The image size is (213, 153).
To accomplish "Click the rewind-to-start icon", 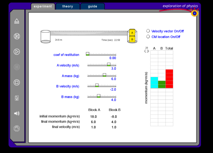I will click(17, 36).
